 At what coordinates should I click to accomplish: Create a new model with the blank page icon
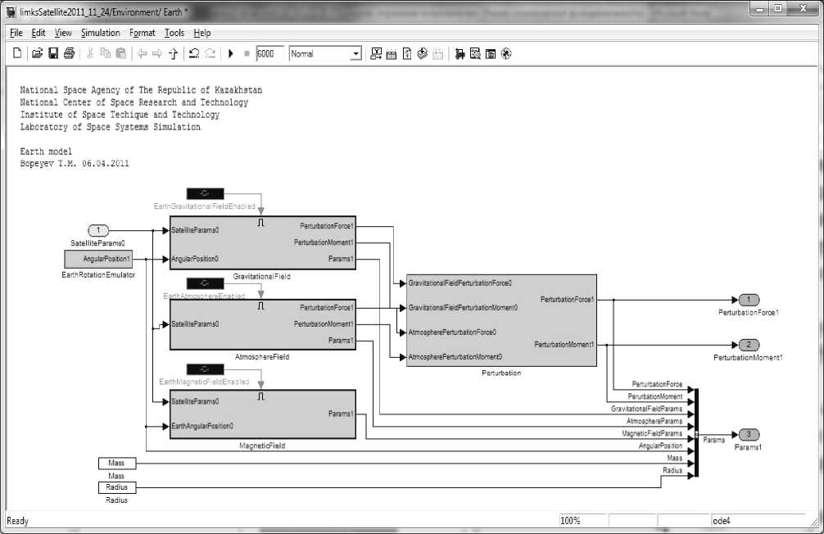pyautogui.click(x=17, y=53)
